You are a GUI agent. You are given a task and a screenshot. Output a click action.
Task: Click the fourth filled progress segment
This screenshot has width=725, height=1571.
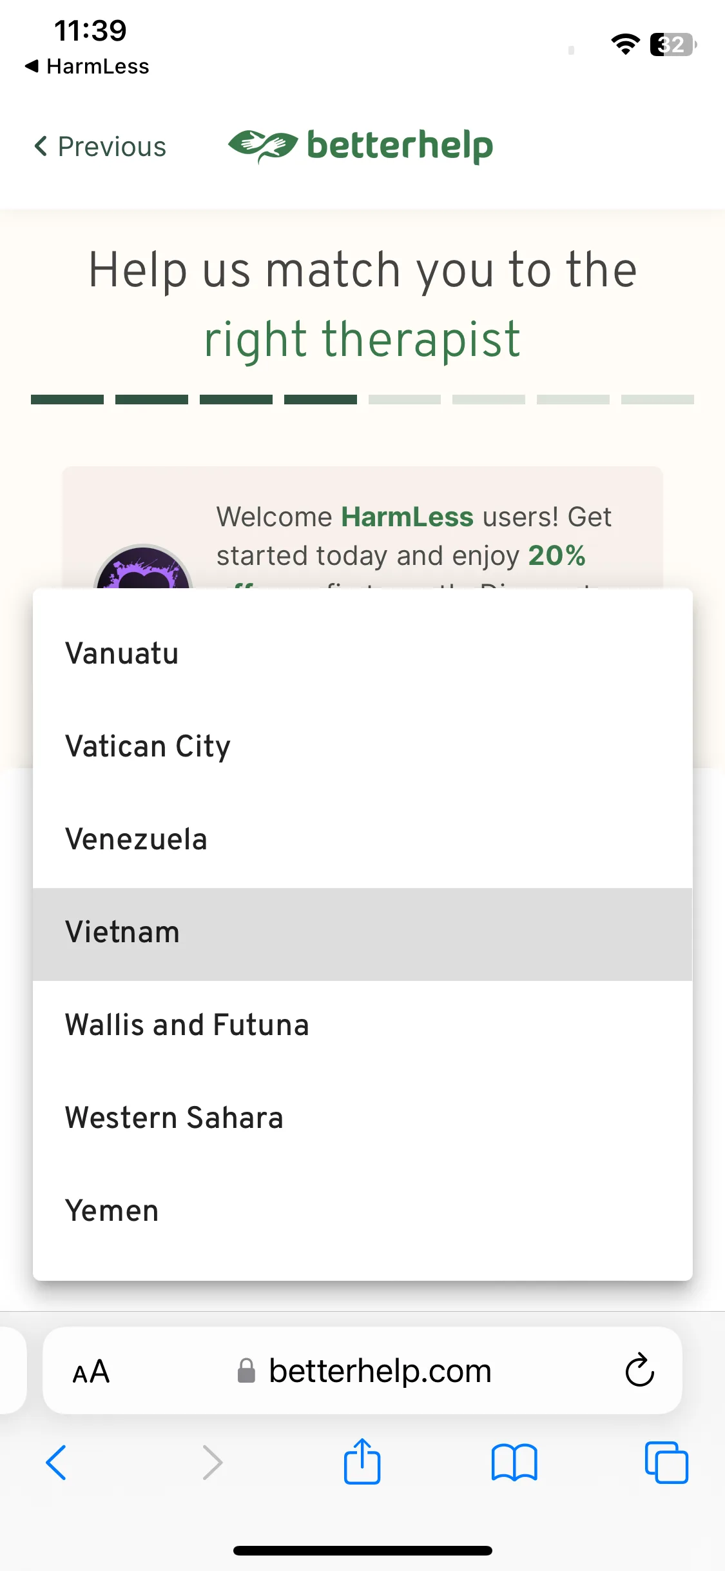pyautogui.click(x=320, y=400)
